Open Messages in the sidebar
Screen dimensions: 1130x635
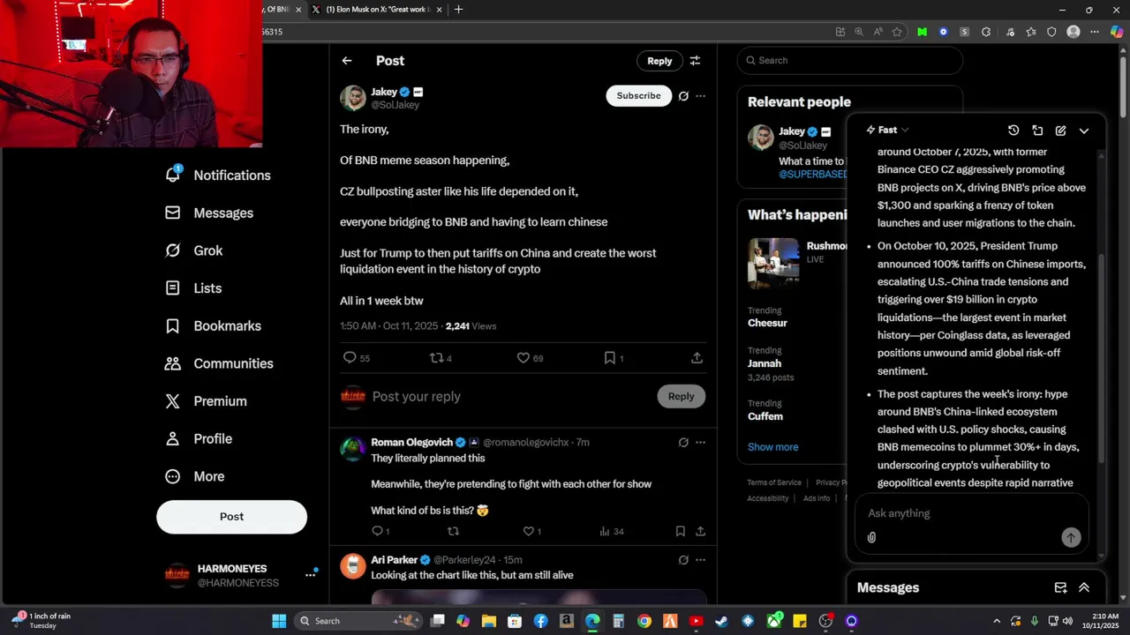(x=209, y=213)
